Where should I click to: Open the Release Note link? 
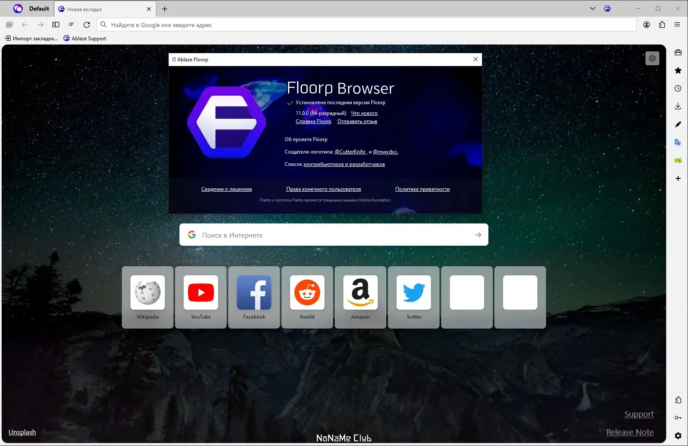(630, 432)
